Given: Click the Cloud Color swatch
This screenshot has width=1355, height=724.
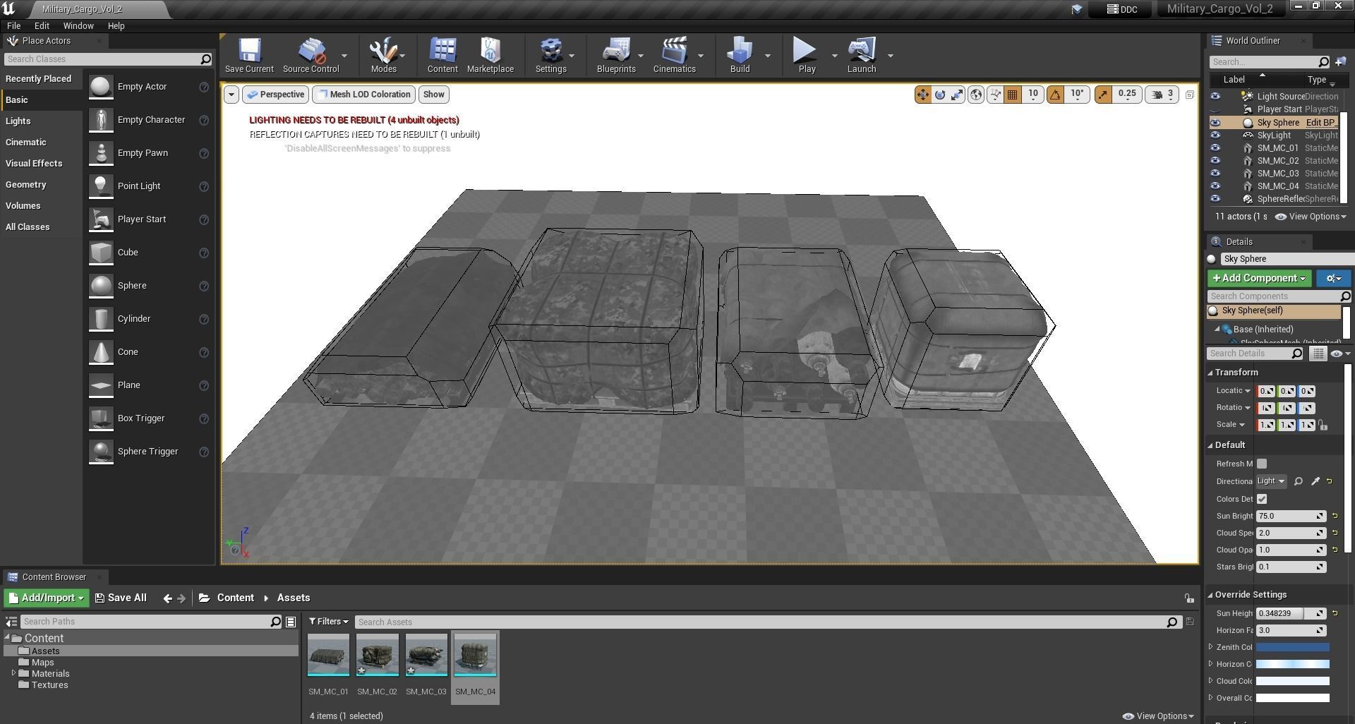Looking at the screenshot, I should pos(1292,681).
